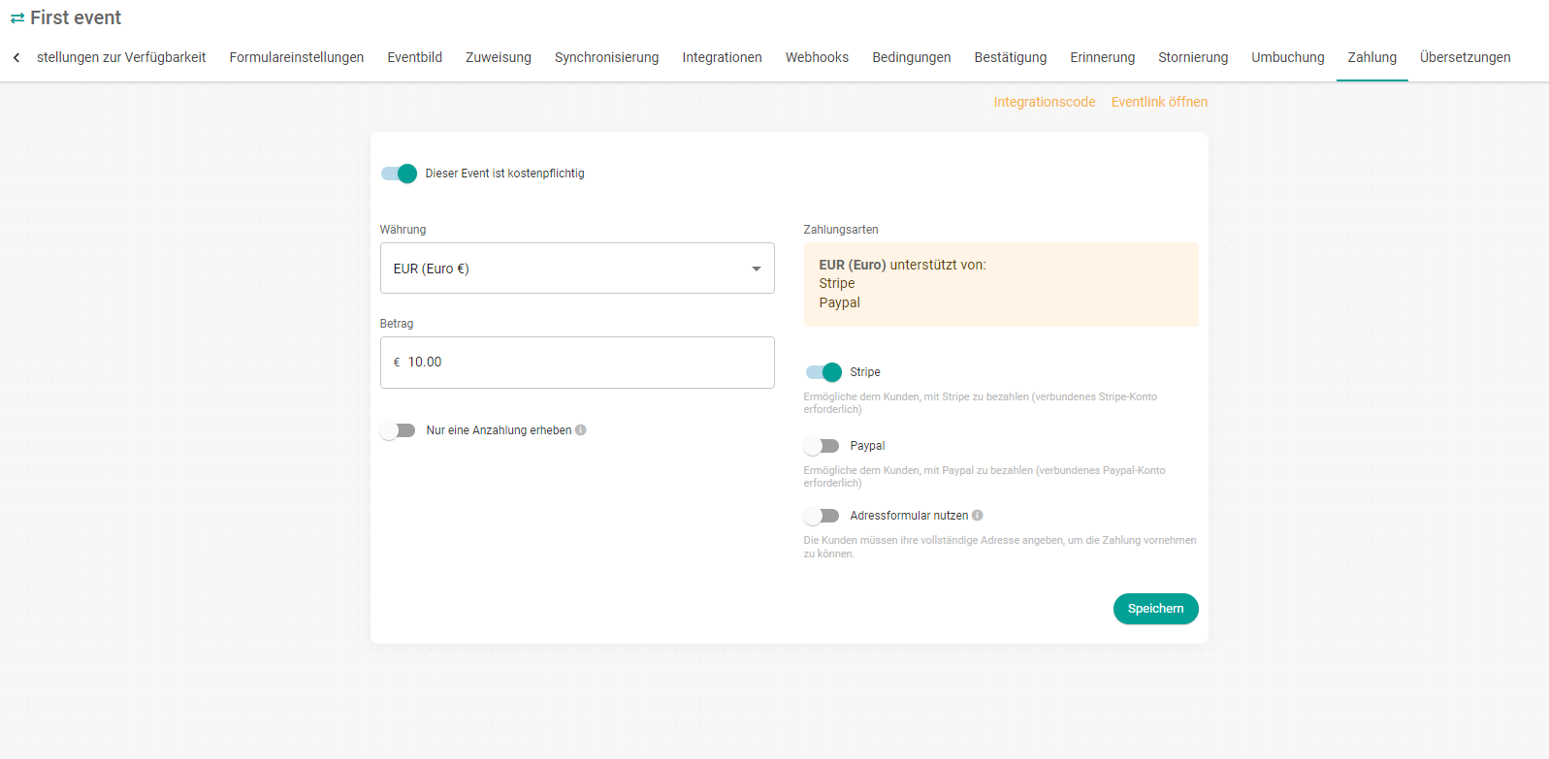Click the Eventlink öffnen link
The image size is (1549, 759).
click(x=1160, y=102)
